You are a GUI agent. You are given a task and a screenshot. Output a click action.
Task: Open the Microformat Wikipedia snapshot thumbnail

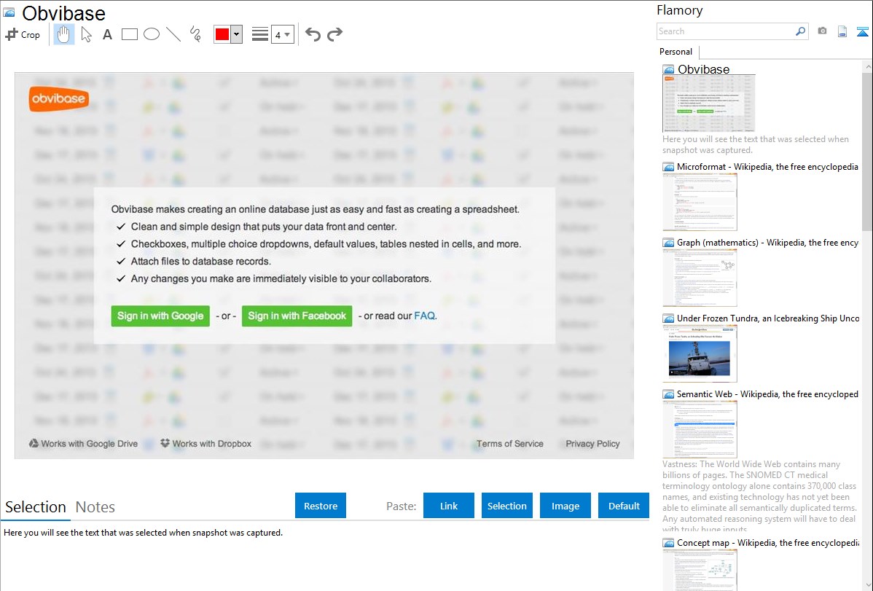(x=700, y=202)
